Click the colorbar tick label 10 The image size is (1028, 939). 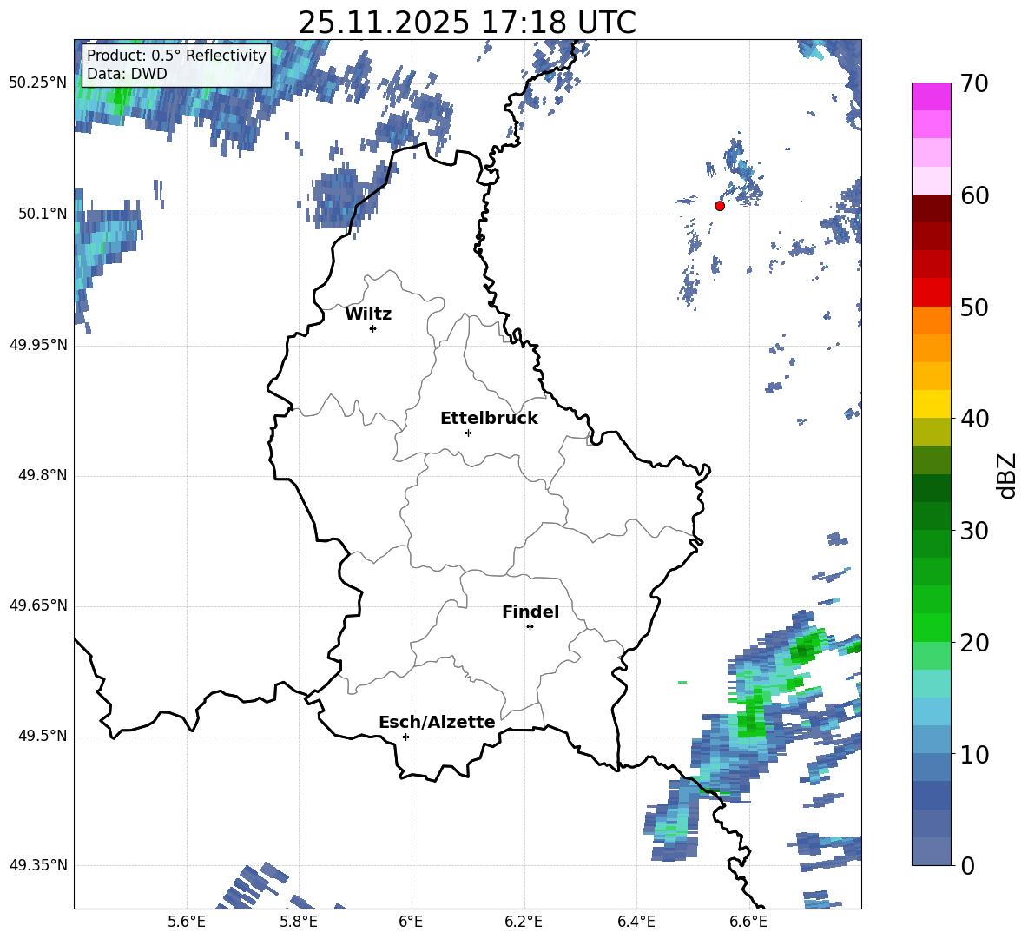point(974,754)
